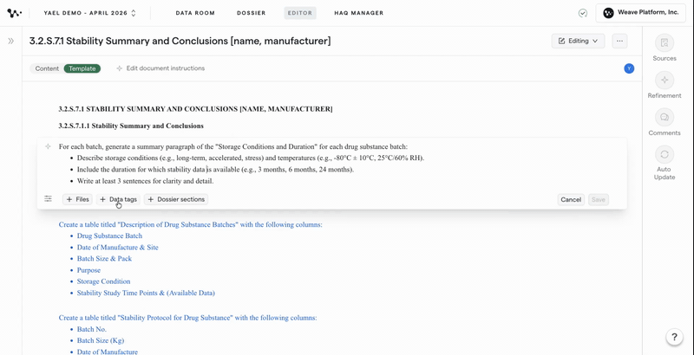
Task: Open the HAQ Manager tab
Action: pyautogui.click(x=359, y=13)
